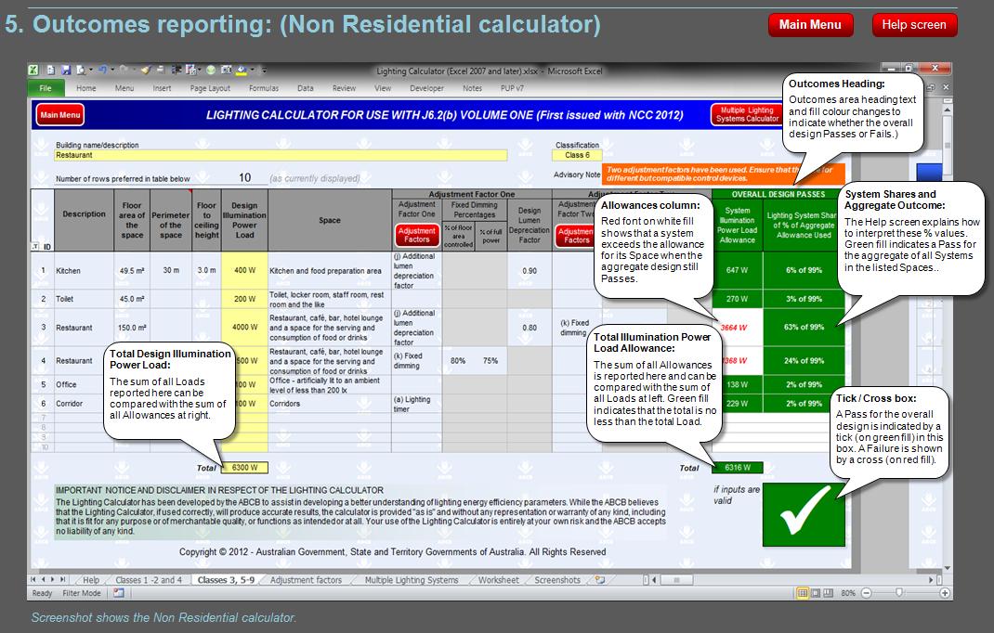Click the Help screen button

(x=913, y=25)
